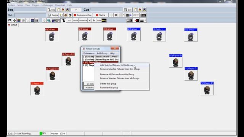Image resolution: width=244 pixels, height=137 pixels.
Task: Click save cuelist icon in C-L row
Action: point(66,15)
